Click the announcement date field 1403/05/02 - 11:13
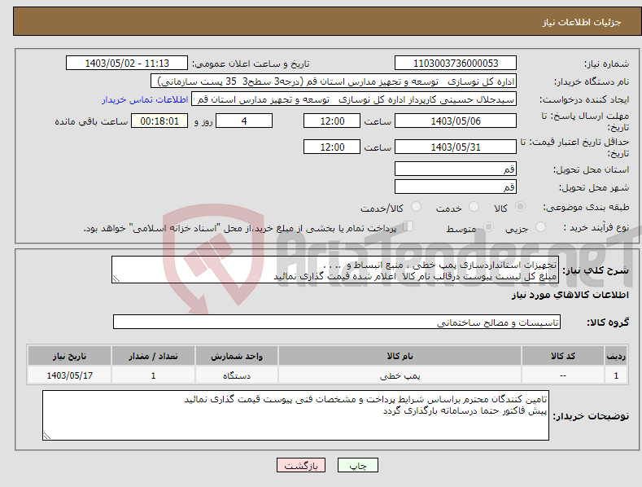Image resolution: width=642 pixels, height=487 pixels. pyautogui.click(x=127, y=64)
